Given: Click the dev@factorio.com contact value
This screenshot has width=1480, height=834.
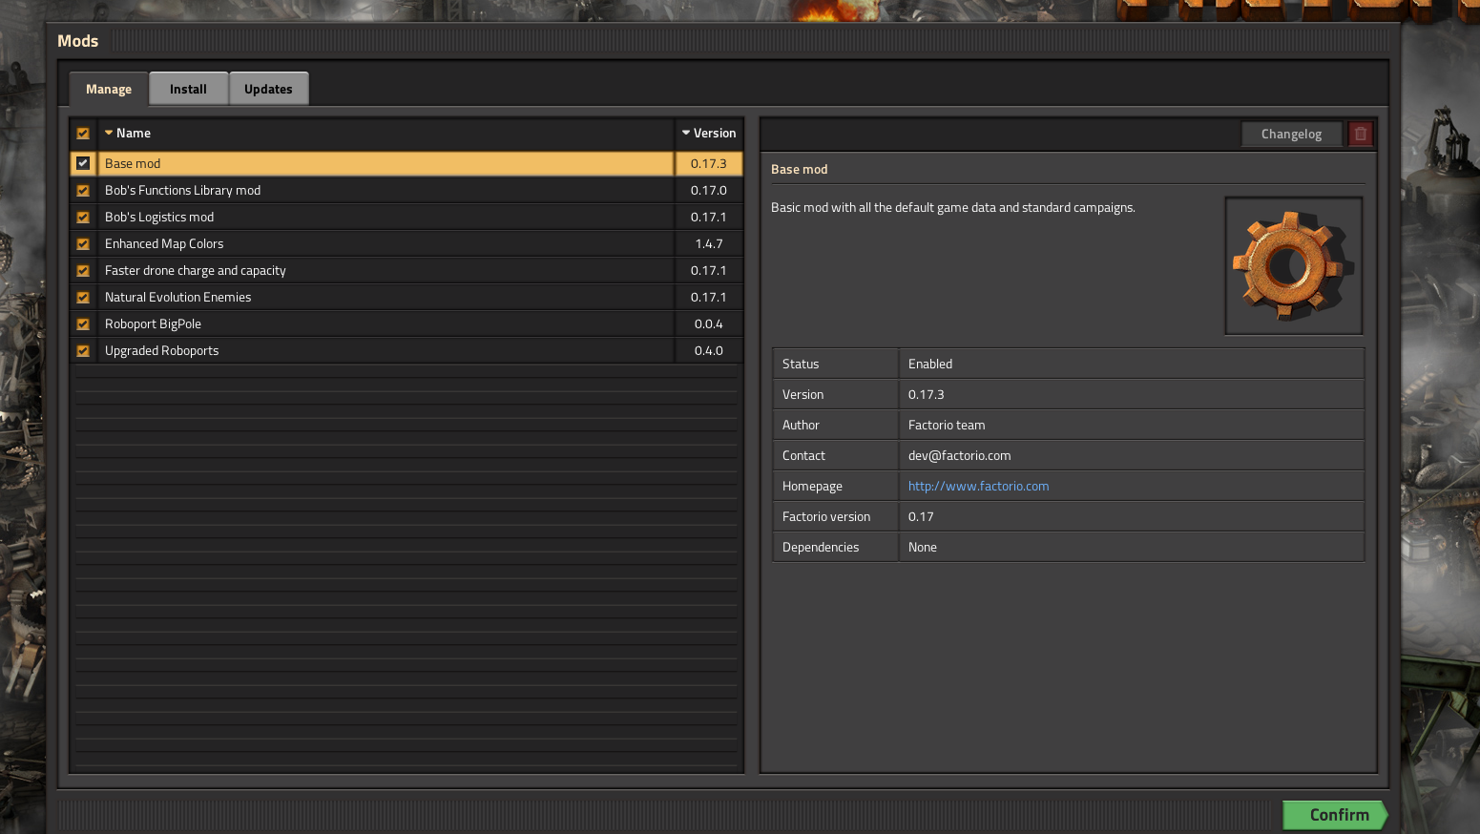Looking at the screenshot, I should point(959,455).
